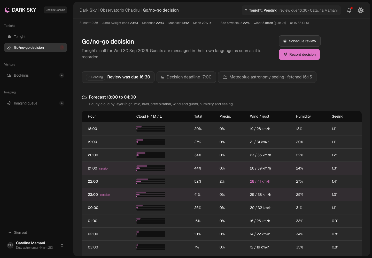Open settings via gear icon
The width and height of the screenshot is (372, 258).
tap(361, 10)
